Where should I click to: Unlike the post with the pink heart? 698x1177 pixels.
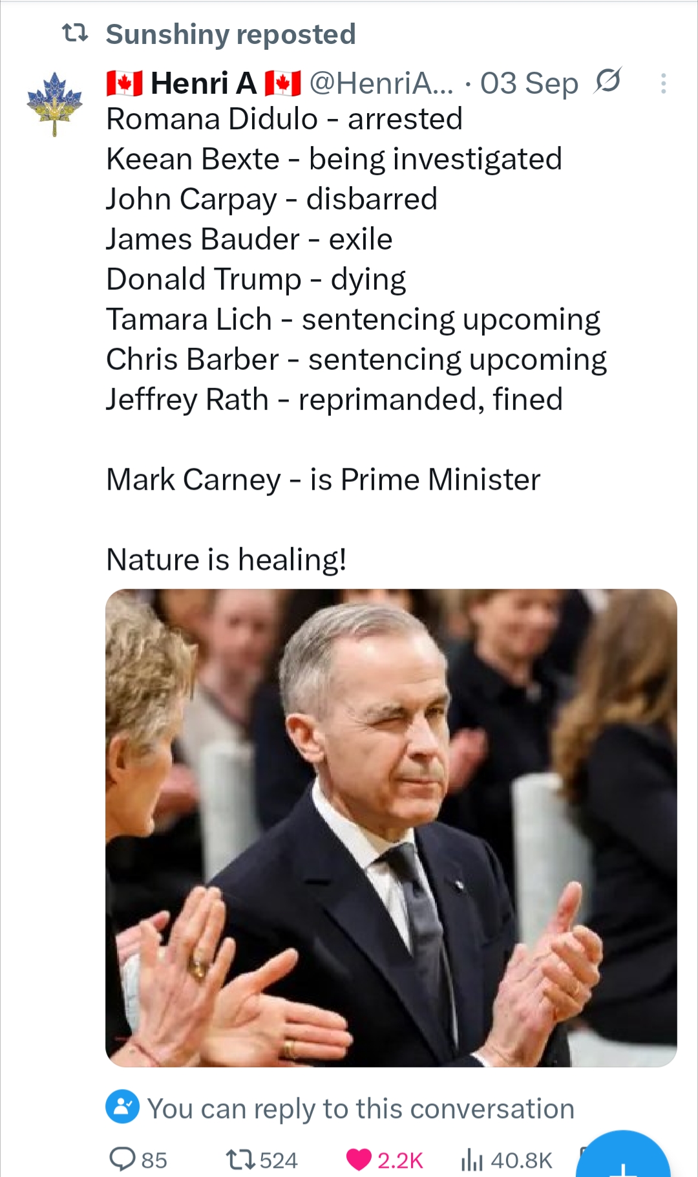pyautogui.click(x=359, y=1160)
